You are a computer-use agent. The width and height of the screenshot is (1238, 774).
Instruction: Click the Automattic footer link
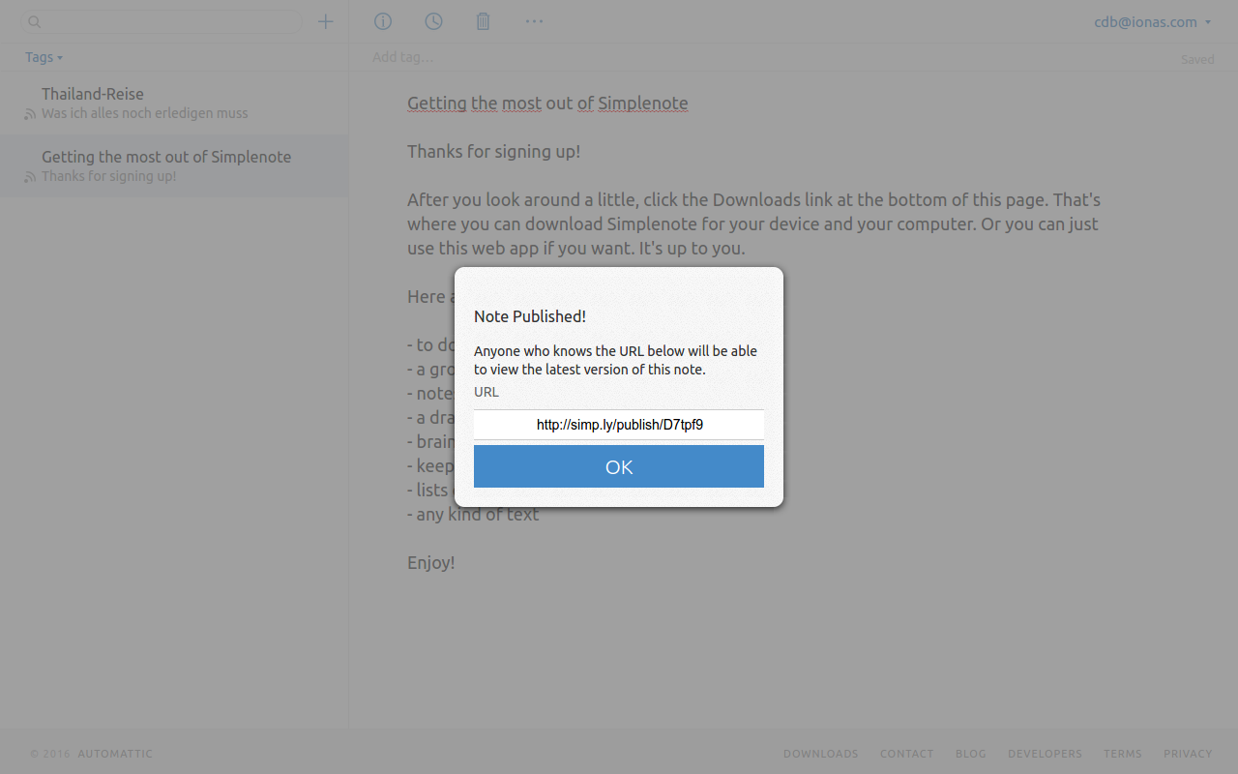pyautogui.click(x=115, y=754)
